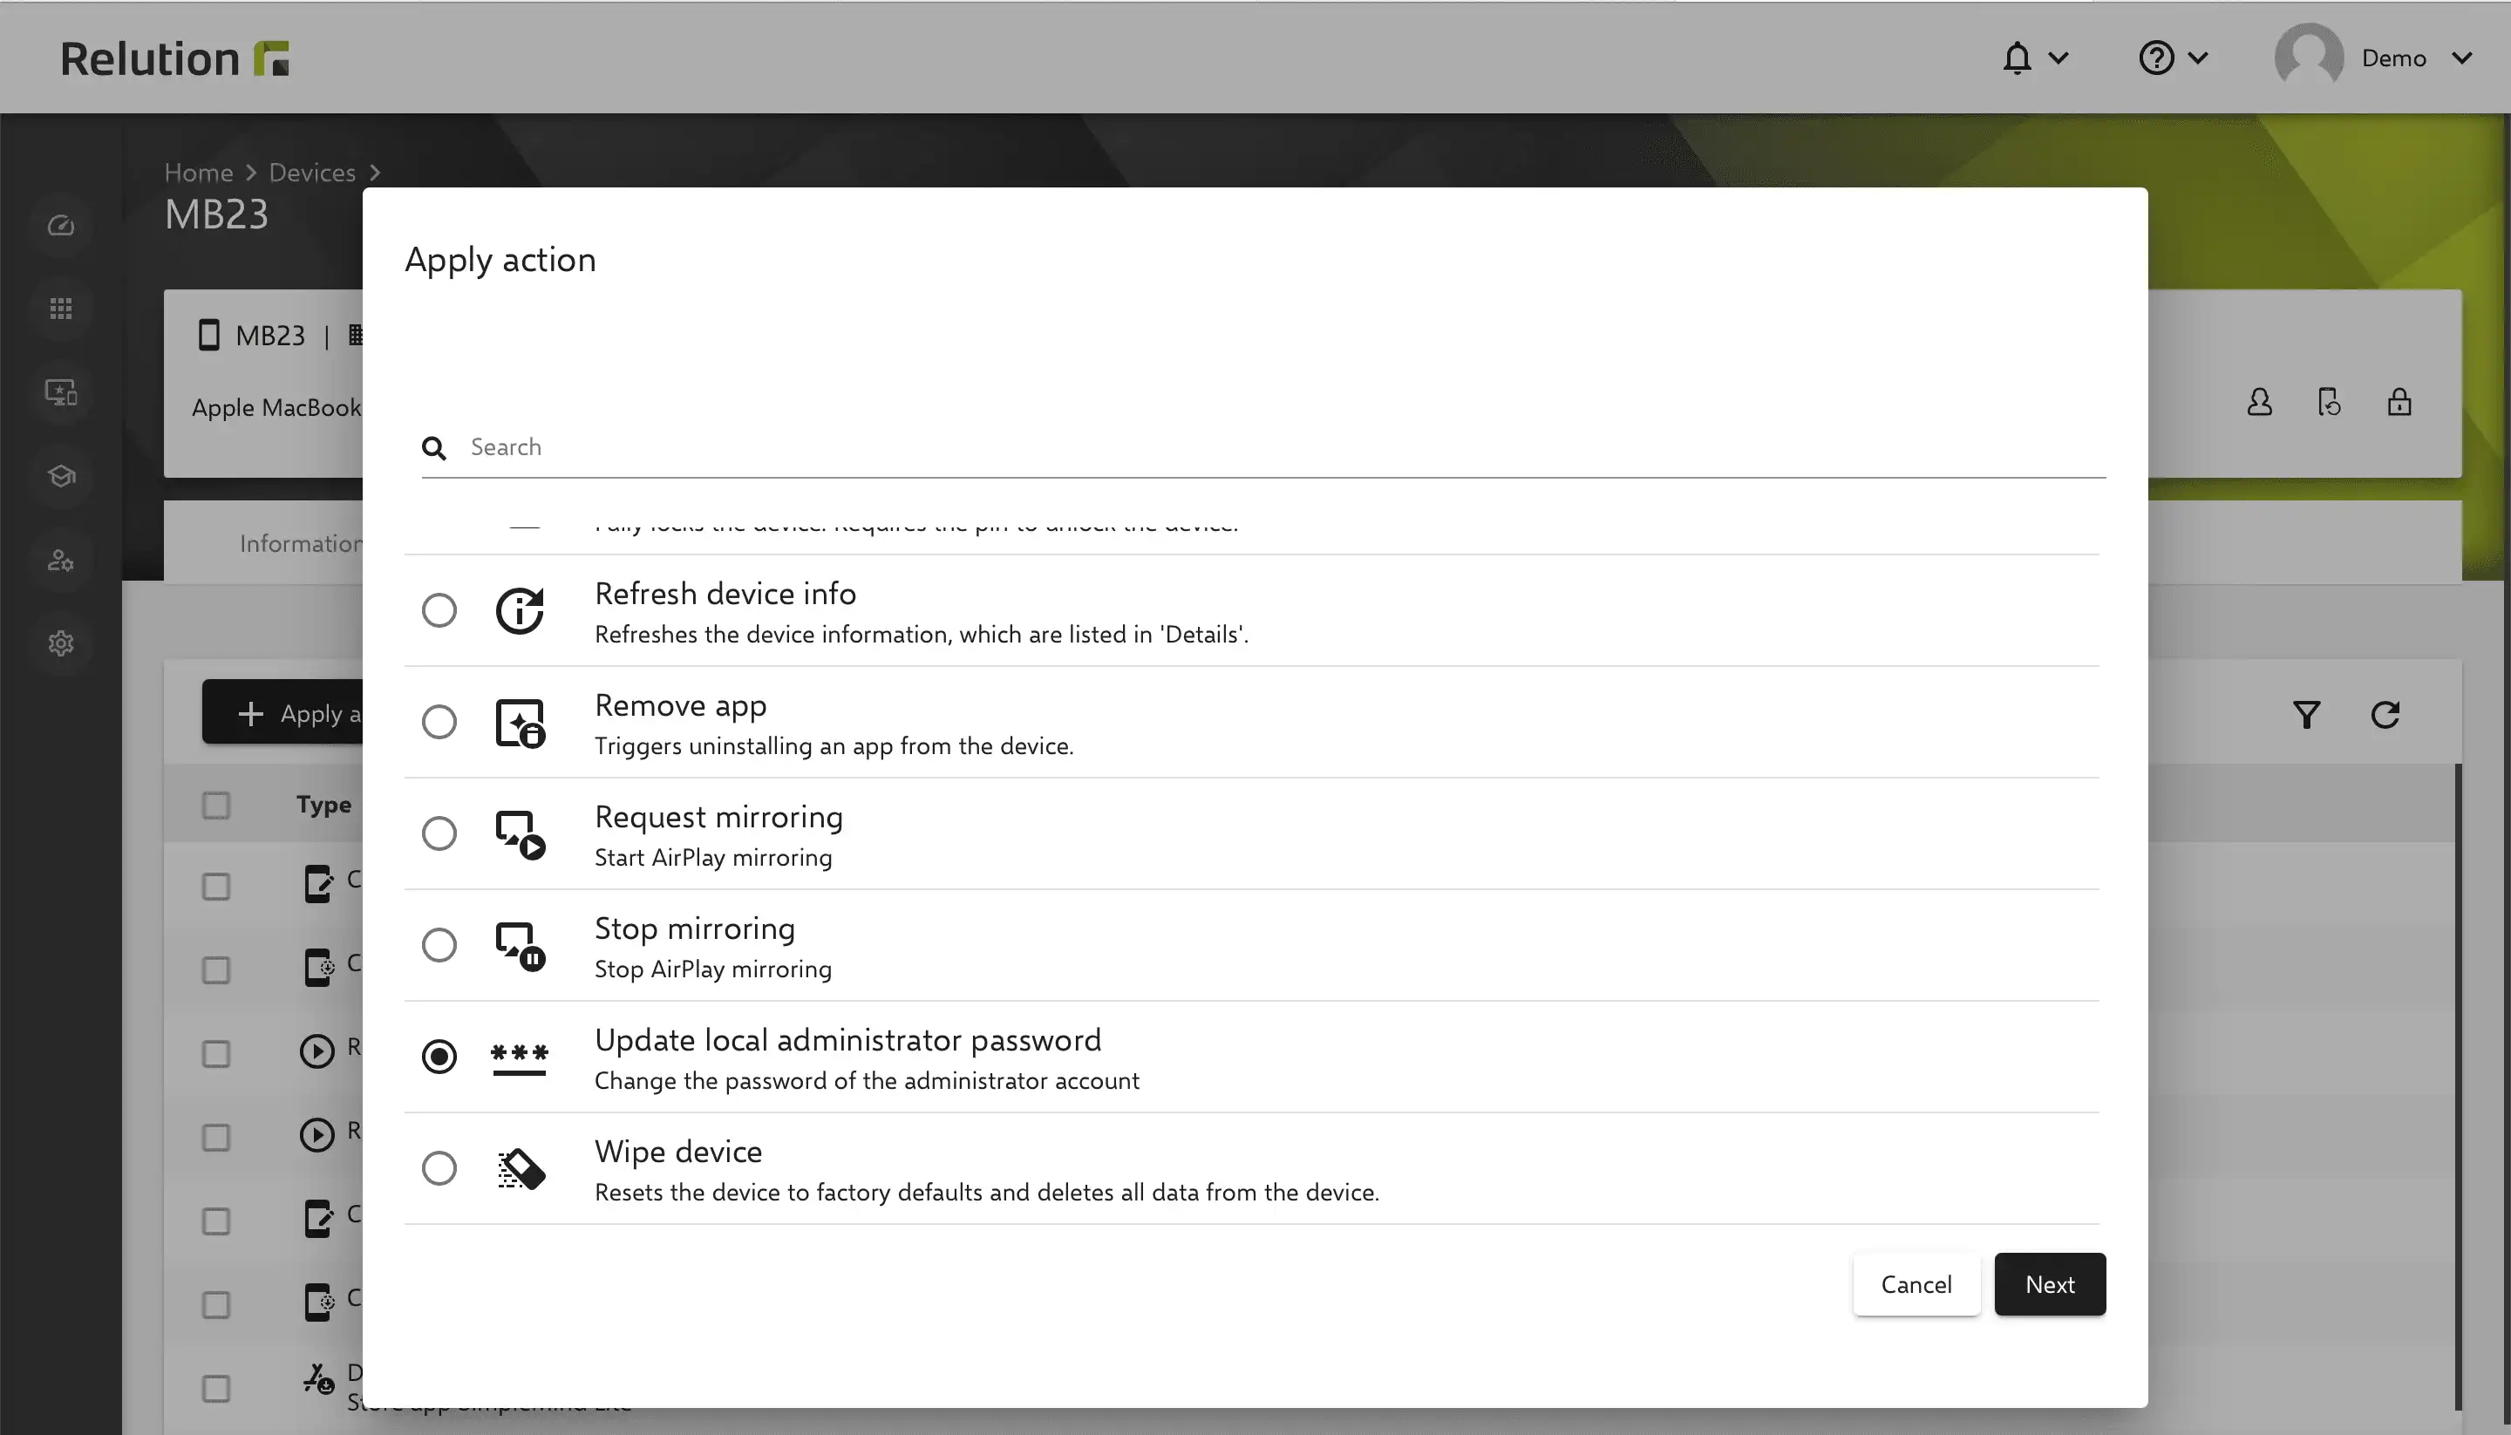
Task: Click the Cancel button
Action: 1916,1284
